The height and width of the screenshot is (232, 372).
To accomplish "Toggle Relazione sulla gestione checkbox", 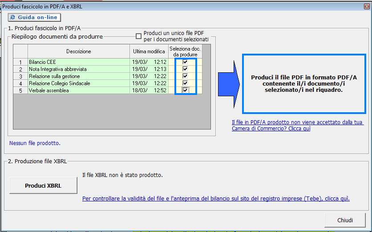I will click(185, 76).
